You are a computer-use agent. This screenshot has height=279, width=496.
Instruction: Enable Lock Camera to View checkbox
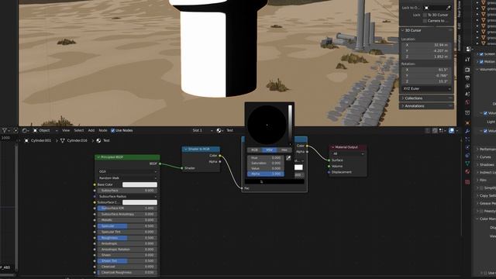pyautogui.click(x=425, y=21)
